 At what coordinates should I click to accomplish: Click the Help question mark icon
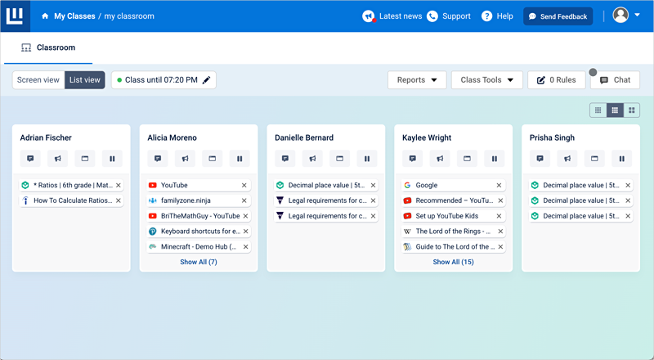click(x=486, y=16)
